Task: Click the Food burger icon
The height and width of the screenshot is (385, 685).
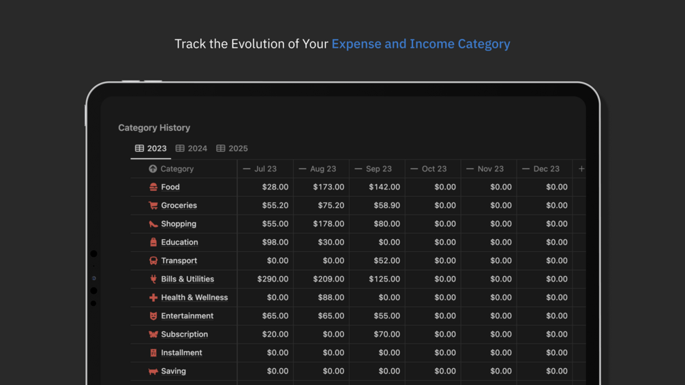Action: click(x=153, y=187)
